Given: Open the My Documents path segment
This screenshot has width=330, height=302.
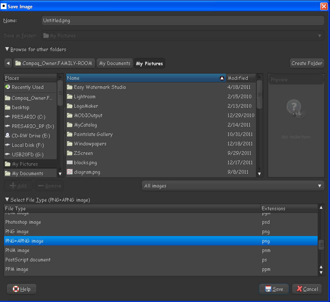Looking at the screenshot, I should pos(115,63).
